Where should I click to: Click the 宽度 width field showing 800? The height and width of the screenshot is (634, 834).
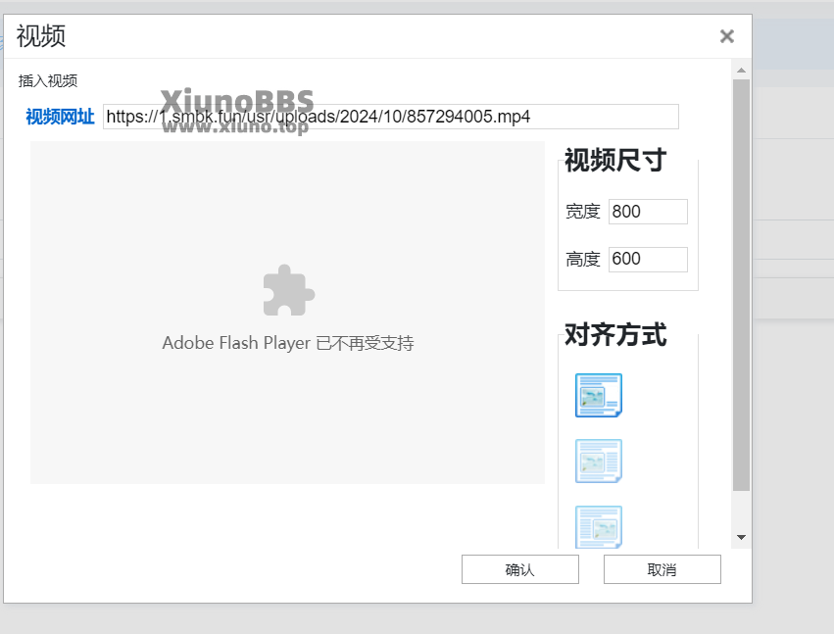(x=648, y=212)
